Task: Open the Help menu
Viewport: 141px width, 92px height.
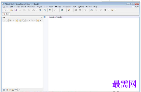Action: (95, 7)
